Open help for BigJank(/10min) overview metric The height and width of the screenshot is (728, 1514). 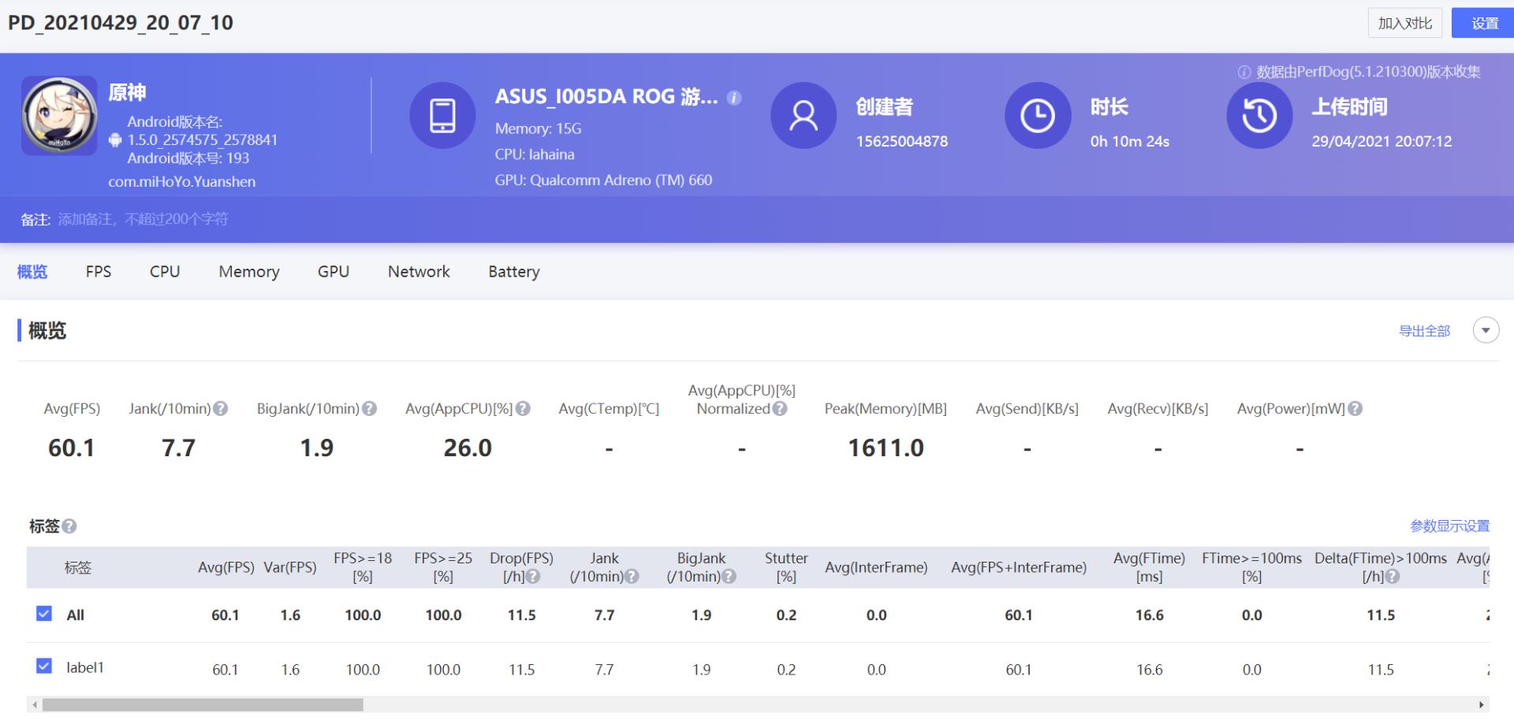coord(369,409)
